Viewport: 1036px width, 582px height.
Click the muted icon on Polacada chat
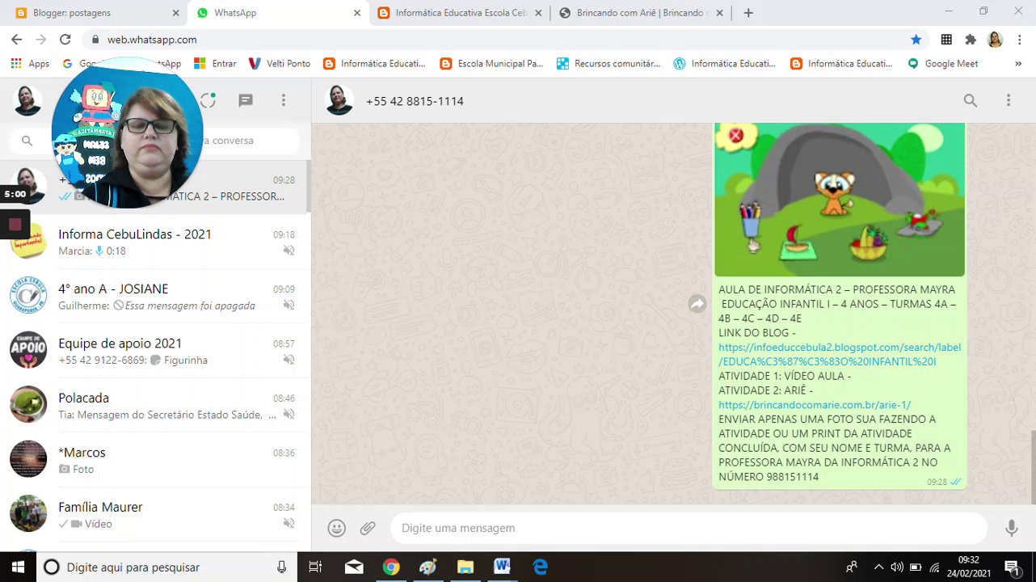click(288, 415)
